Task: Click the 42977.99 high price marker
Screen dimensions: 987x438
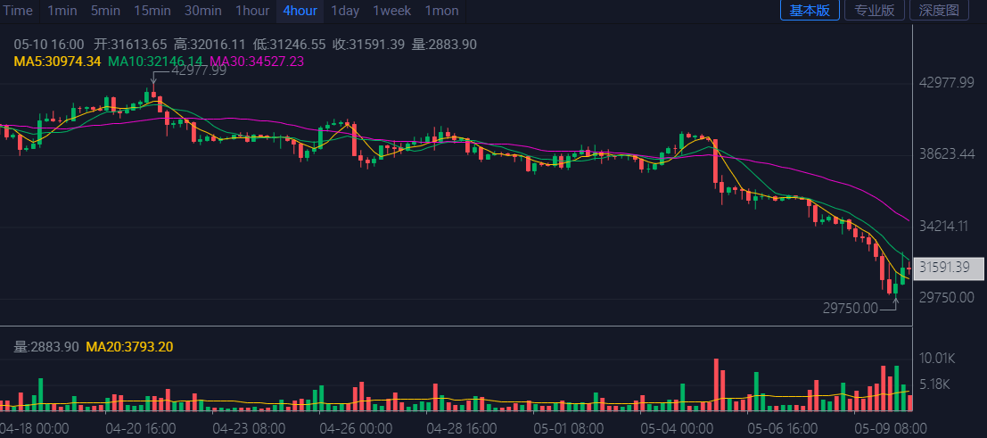Action: tap(199, 70)
